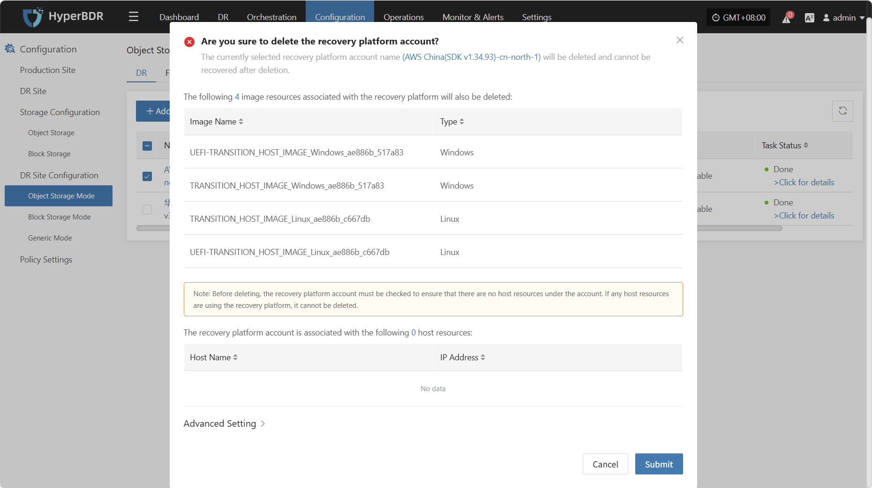Open second row Click for details link
872x488 pixels.
click(804, 216)
